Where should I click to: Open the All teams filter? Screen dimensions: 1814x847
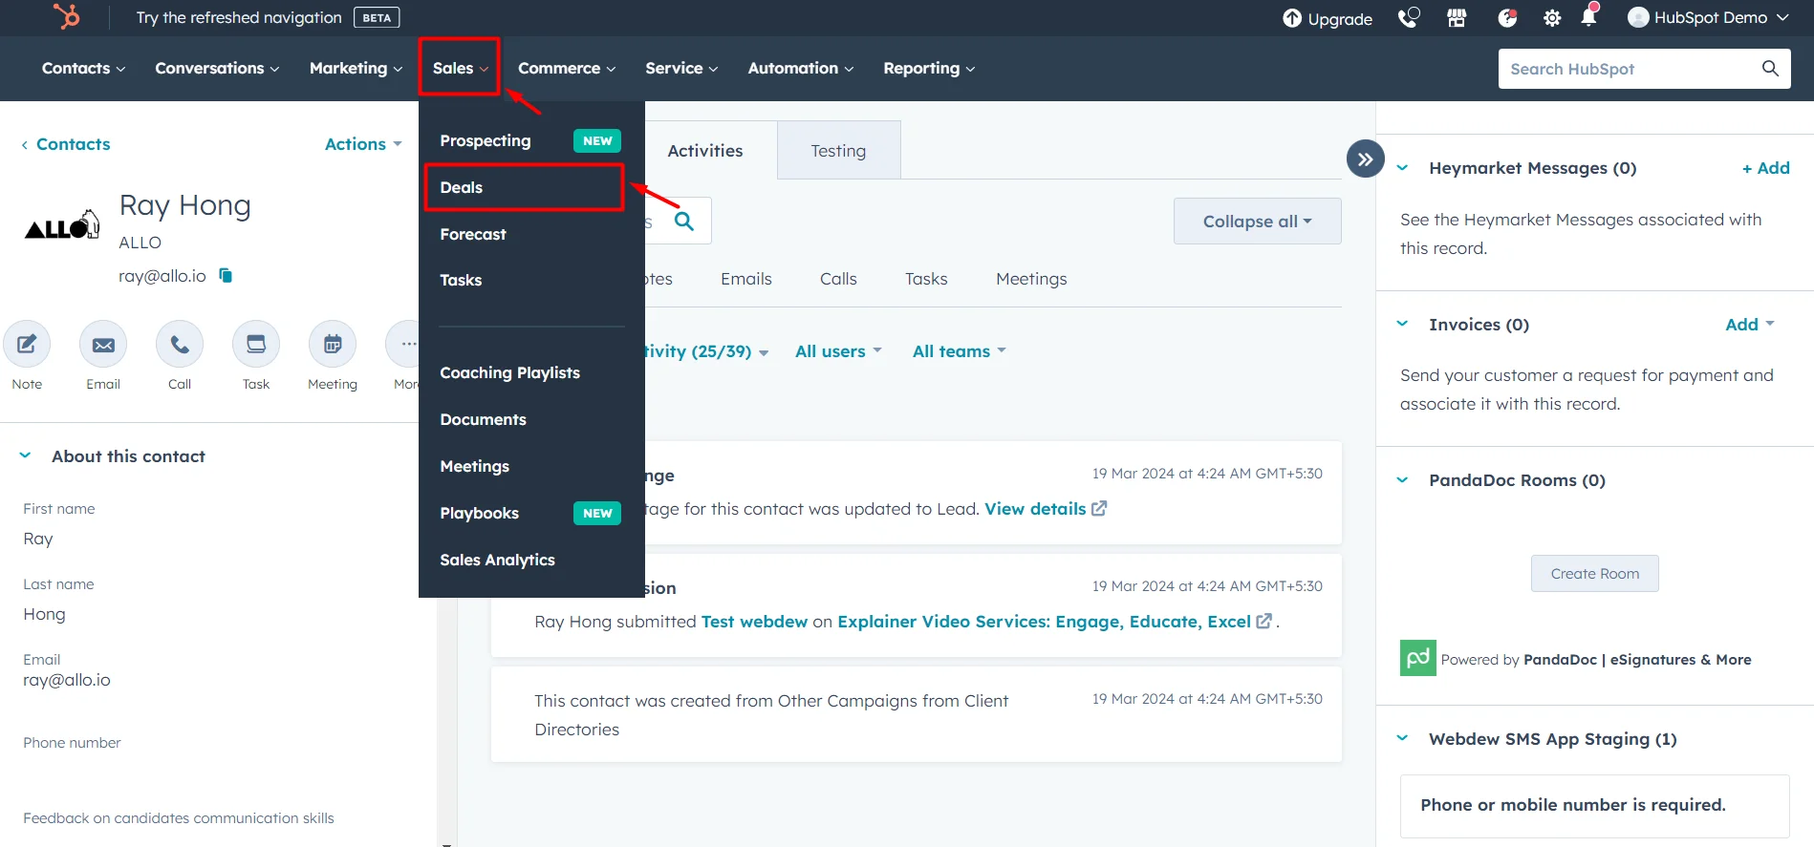[x=959, y=351]
